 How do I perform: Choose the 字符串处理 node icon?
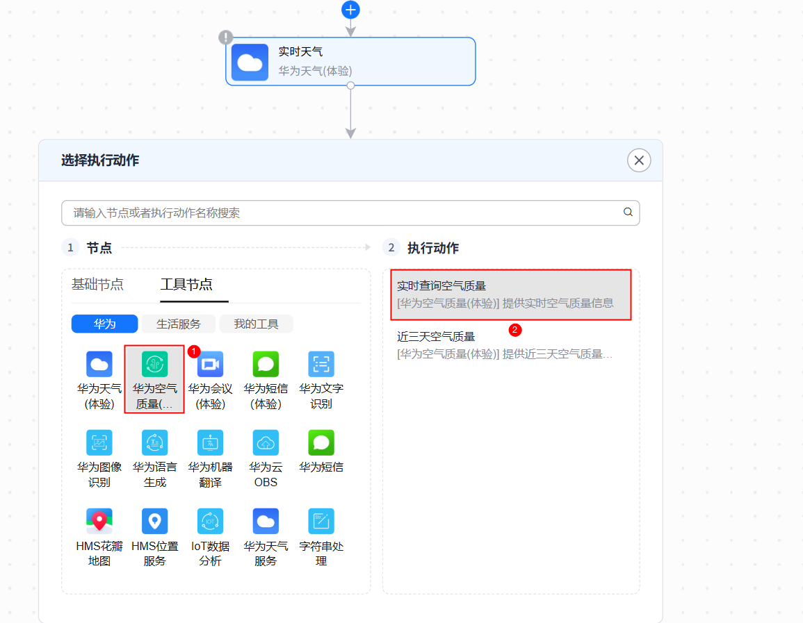tap(321, 521)
